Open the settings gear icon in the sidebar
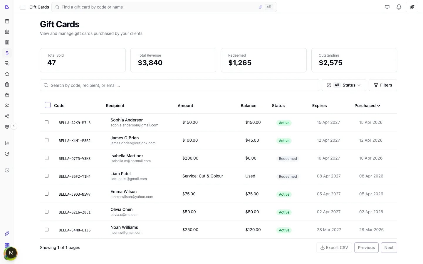This screenshot has width=423, height=264. point(7,127)
